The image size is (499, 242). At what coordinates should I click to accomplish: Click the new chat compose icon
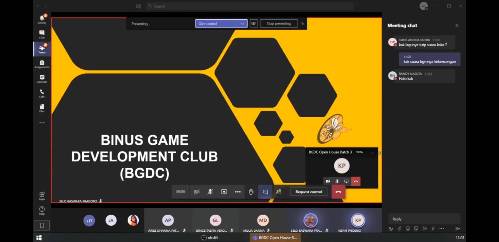(x=138, y=6)
